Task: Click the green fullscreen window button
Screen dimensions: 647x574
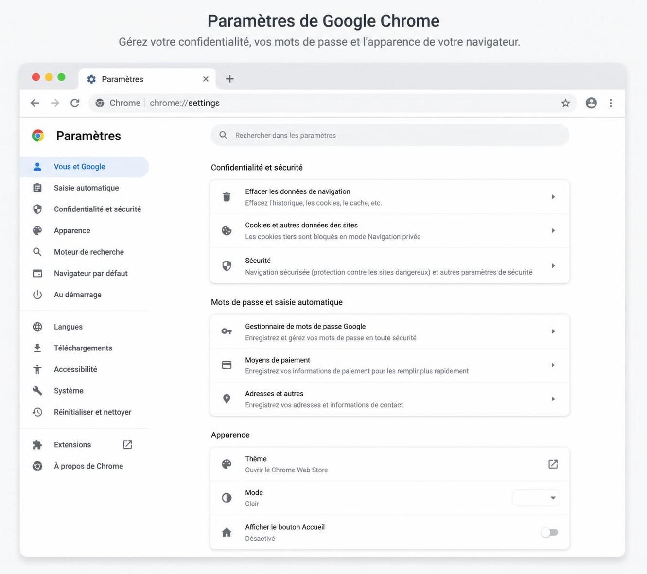Action: coord(61,77)
